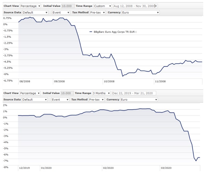Select Tax Method Pre-tax dropdown in 2008 chart

click(x=97, y=12)
